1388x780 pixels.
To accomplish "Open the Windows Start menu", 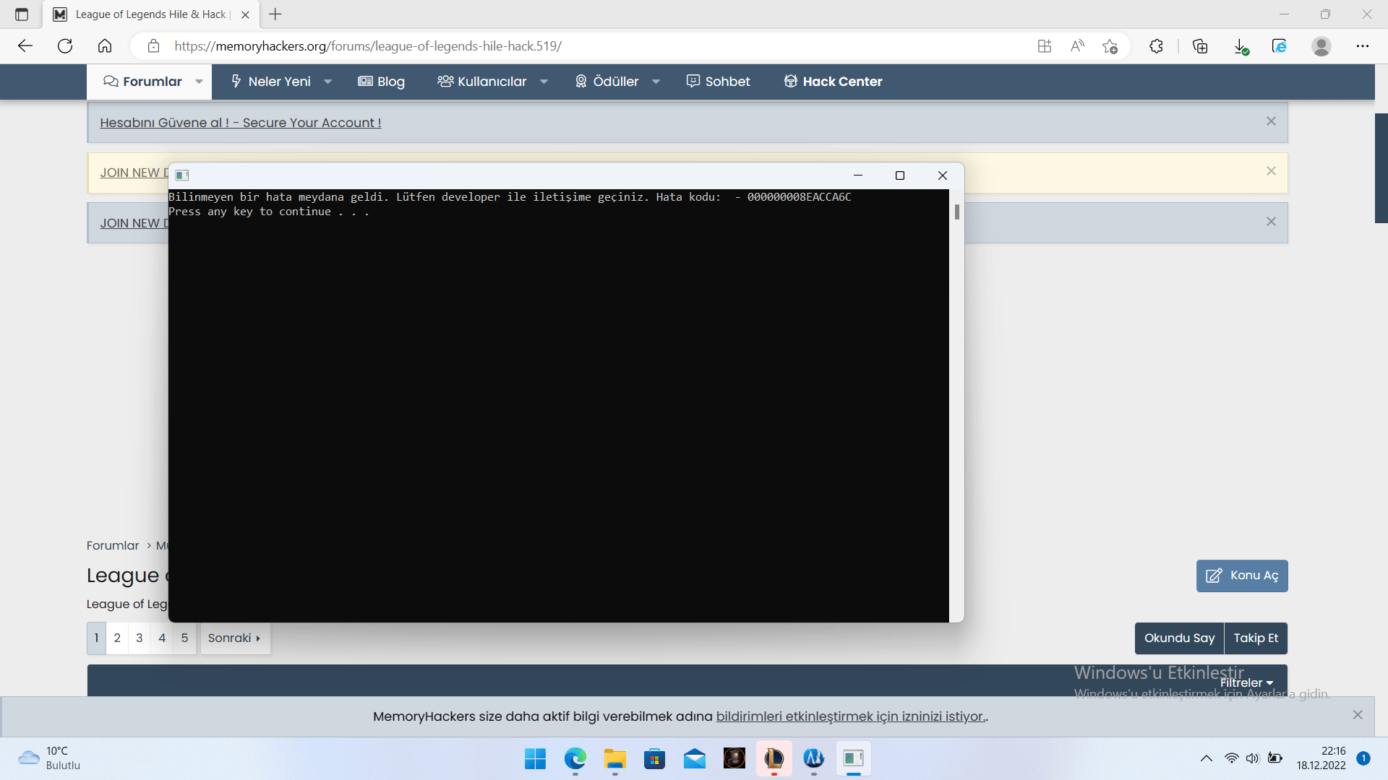I will (x=535, y=759).
